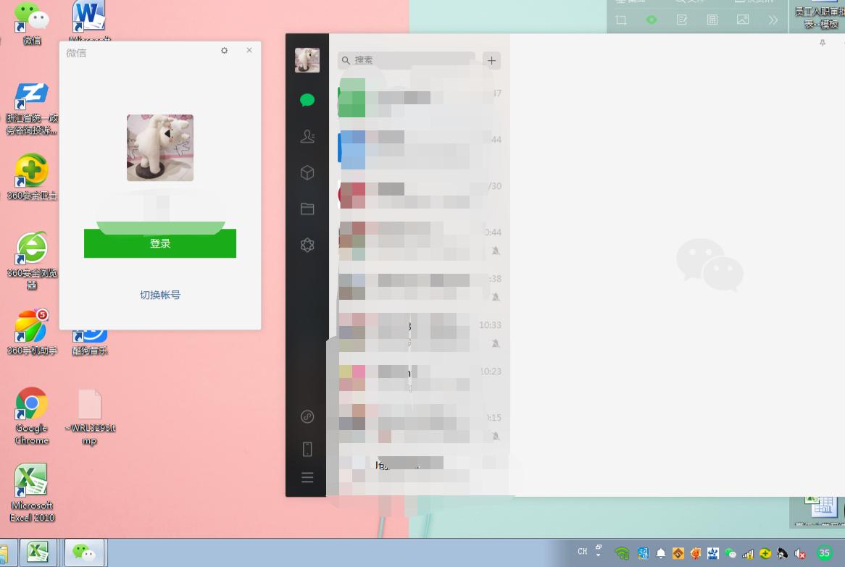Screen dimensions: 845x567
Task: Open Favorites cube icon in WeChat sidebar
Action: (307, 172)
